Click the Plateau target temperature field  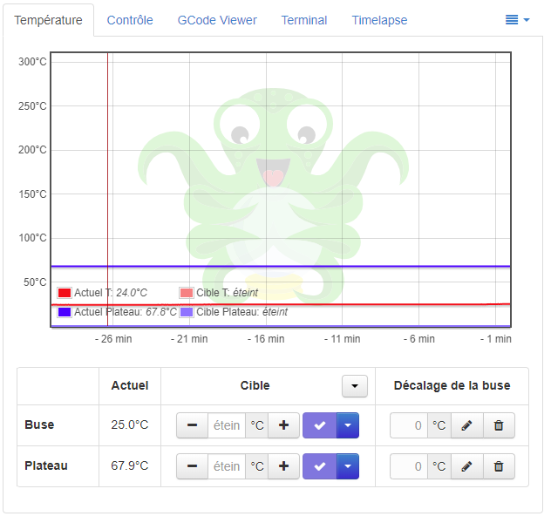pos(227,466)
